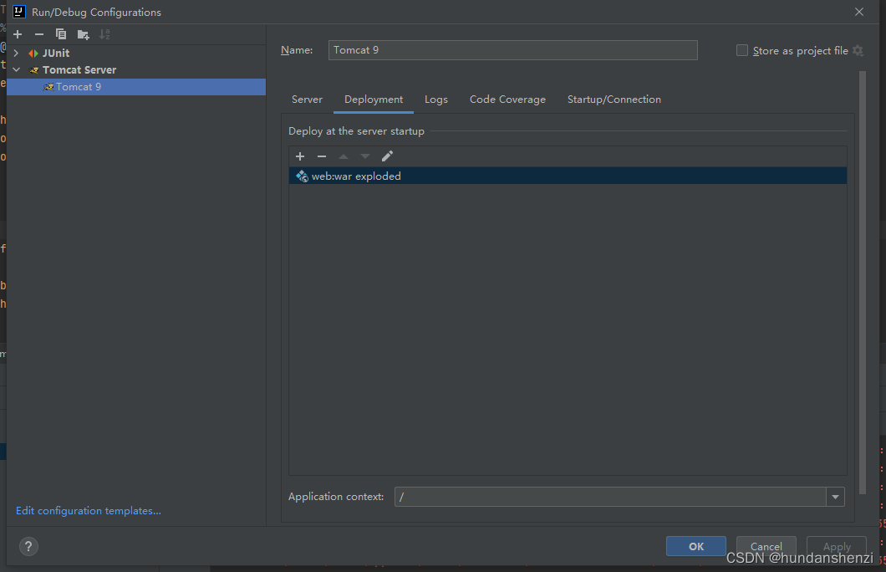Screen dimensions: 886x572
Task: Sort configurations alphabetically
Action: tap(104, 34)
